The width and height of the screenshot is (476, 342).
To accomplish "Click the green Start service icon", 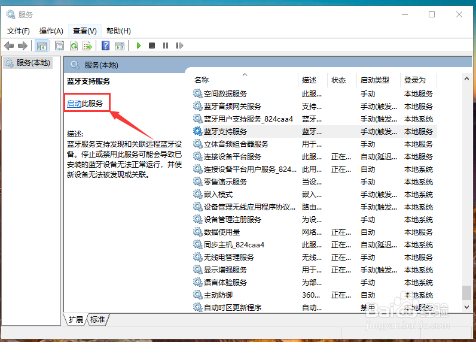I will pos(138,46).
